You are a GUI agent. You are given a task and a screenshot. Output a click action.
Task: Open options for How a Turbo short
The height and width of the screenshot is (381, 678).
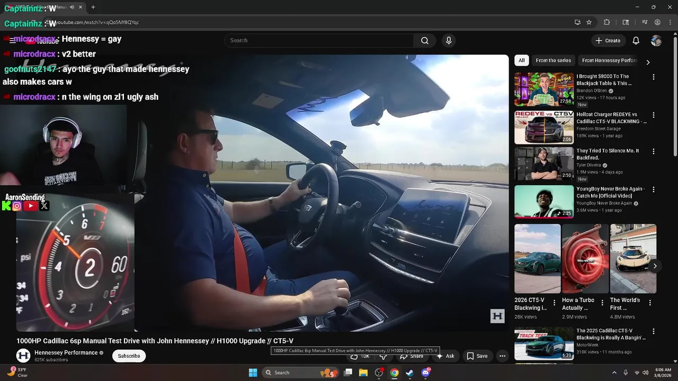[x=602, y=303]
